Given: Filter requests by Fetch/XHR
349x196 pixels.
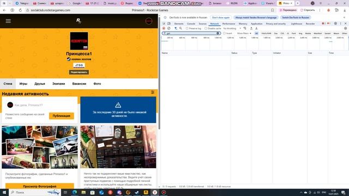Looking at the screenshot, I should click(x=266, y=33).
